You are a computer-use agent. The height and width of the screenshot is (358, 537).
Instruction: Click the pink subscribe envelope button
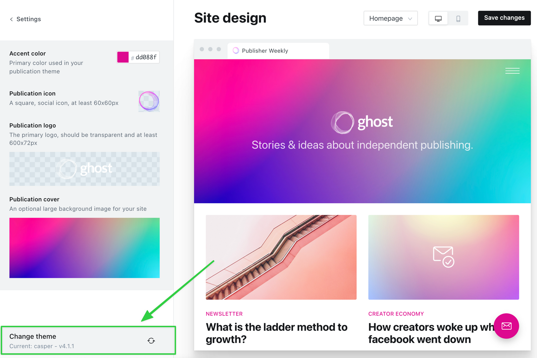[506, 326]
